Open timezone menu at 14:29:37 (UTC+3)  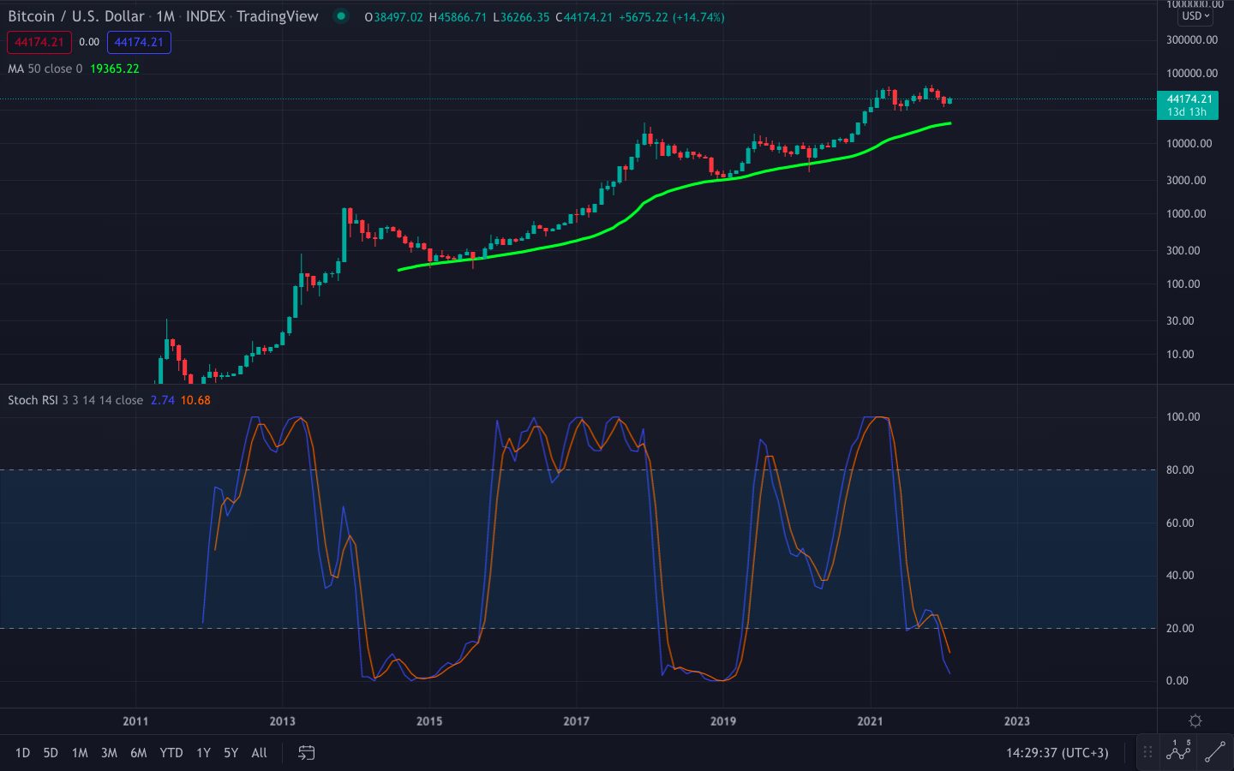[1057, 753]
